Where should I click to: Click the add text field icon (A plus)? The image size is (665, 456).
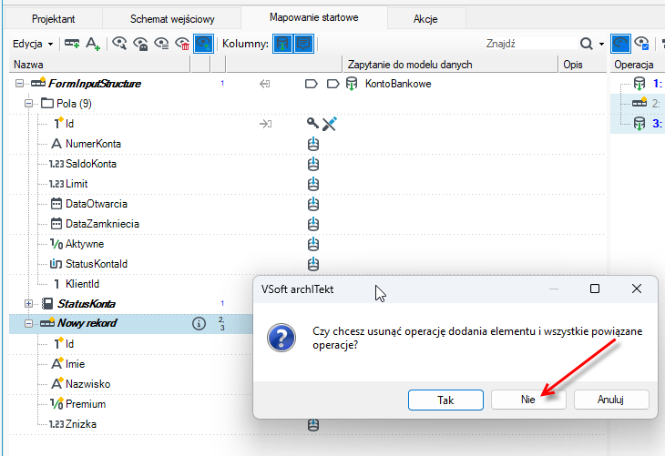click(93, 43)
